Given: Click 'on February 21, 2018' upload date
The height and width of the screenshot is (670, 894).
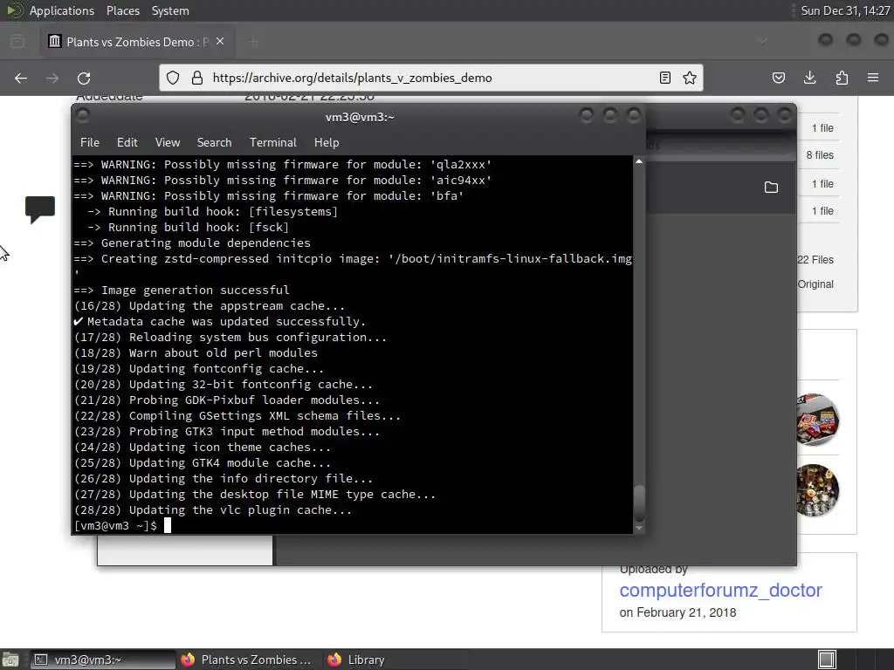Looking at the screenshot, I should [x=677, y=613].
